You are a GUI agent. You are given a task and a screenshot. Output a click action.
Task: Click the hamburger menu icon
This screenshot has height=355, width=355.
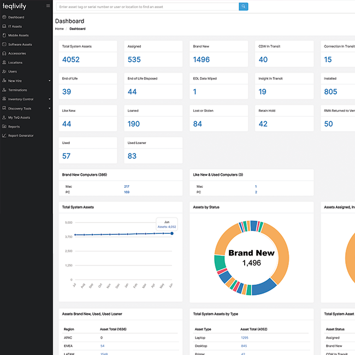[x=48, y=7]
